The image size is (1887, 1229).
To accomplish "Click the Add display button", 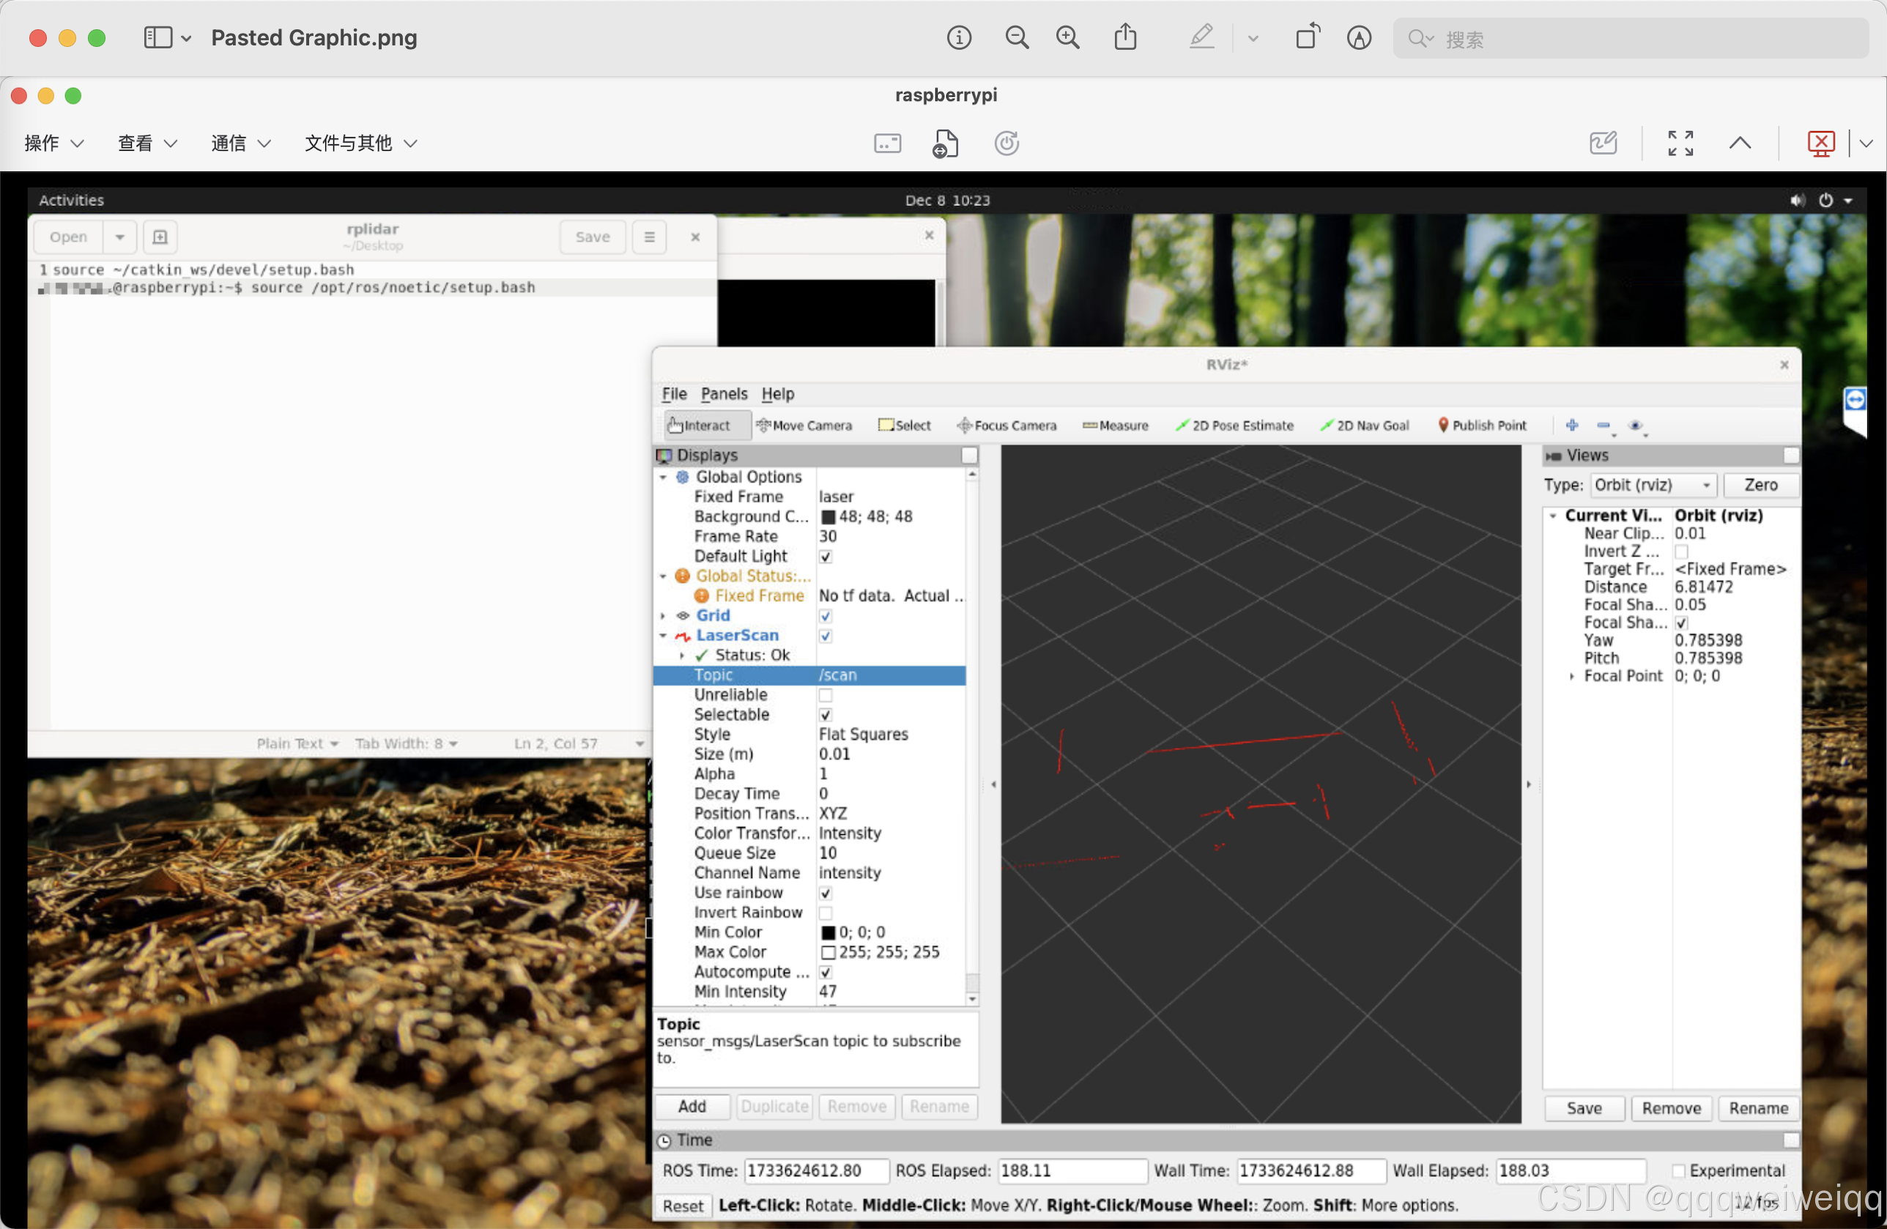I will click(692, 1106).
